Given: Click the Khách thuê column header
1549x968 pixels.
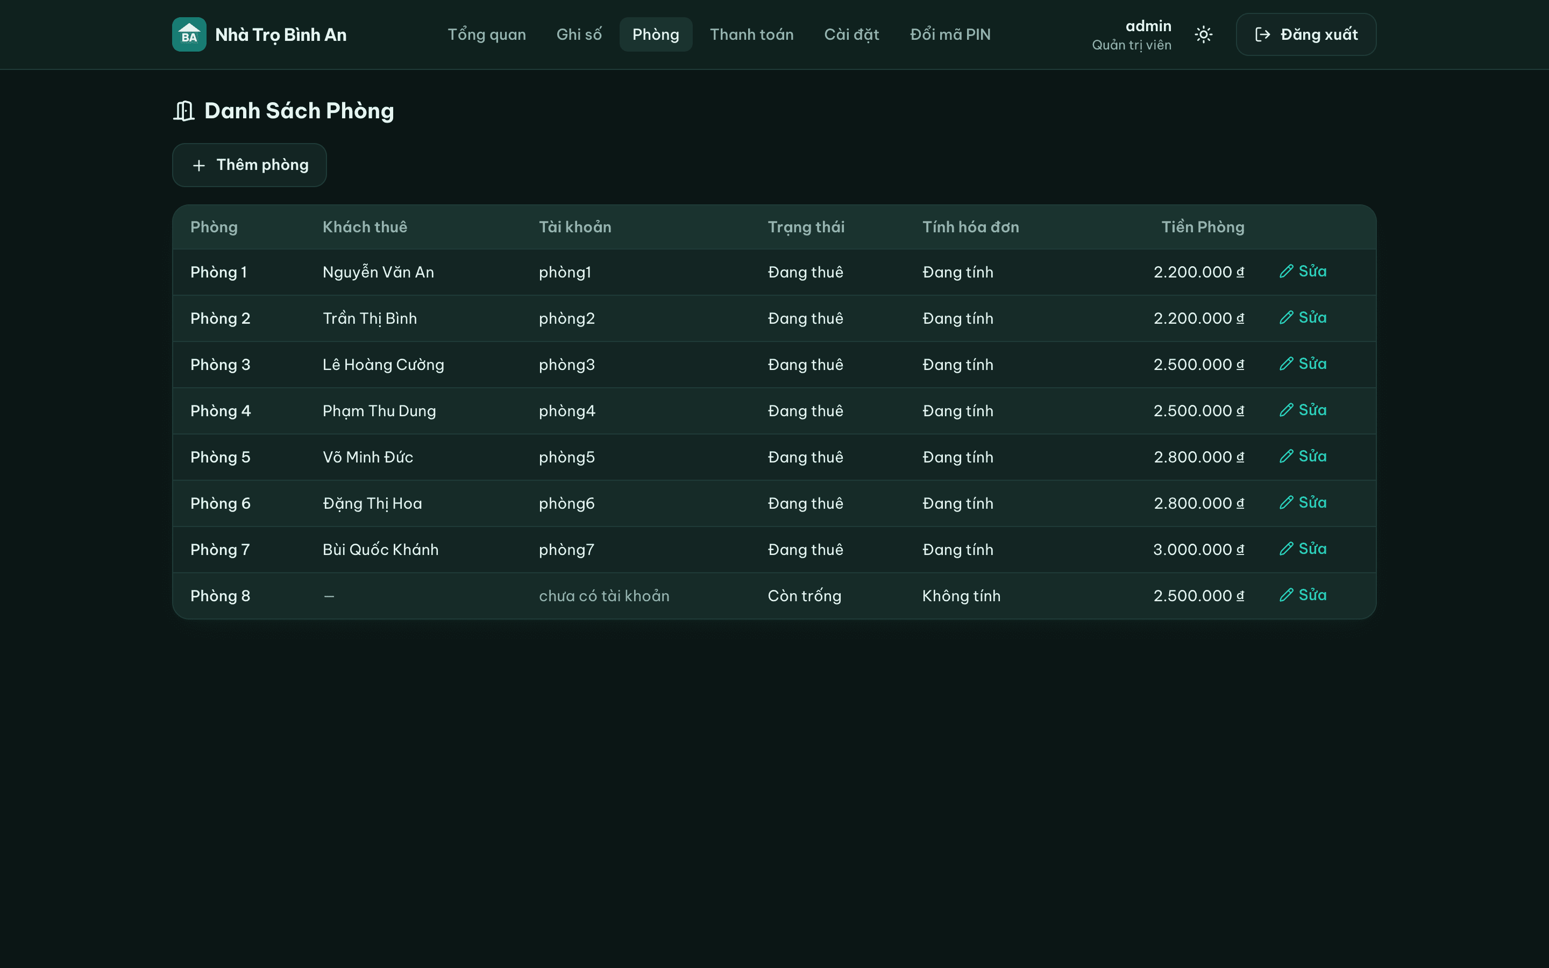Looking at the screenshot, I should coord(365,227).
